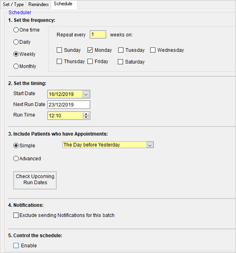The width and height of the screenshot is (236, 253).
Task: Decrease Run Time with down arrow
Action: tap(86, 117)
